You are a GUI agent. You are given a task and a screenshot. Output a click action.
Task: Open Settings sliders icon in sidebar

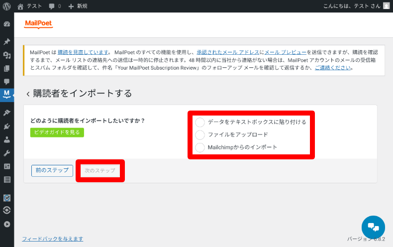point(7,166)
